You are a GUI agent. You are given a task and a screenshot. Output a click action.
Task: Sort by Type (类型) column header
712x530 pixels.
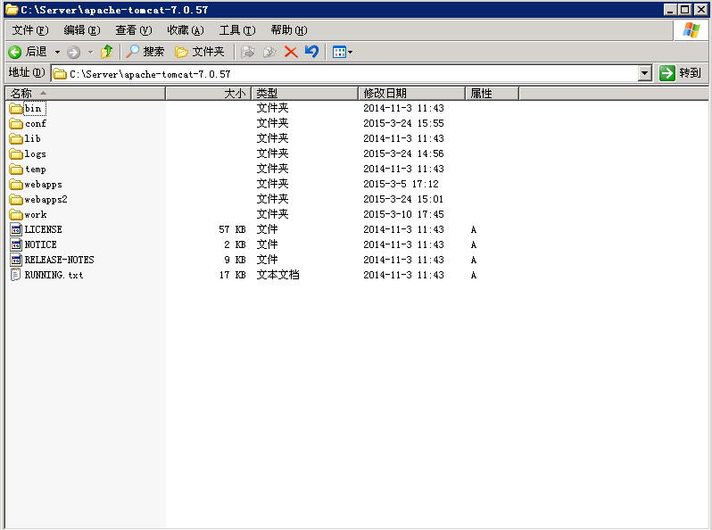pyautogui.click(x=304, y=93)
